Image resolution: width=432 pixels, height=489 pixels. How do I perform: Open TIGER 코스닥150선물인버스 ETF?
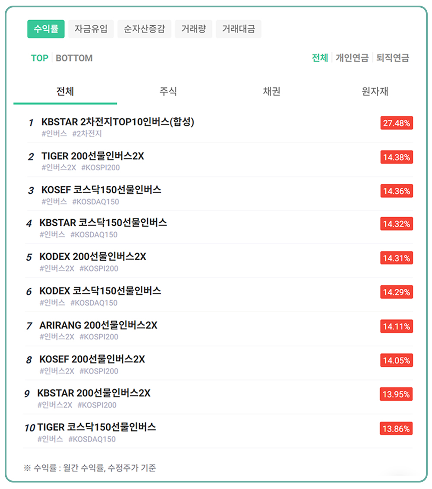click(96, 427)
